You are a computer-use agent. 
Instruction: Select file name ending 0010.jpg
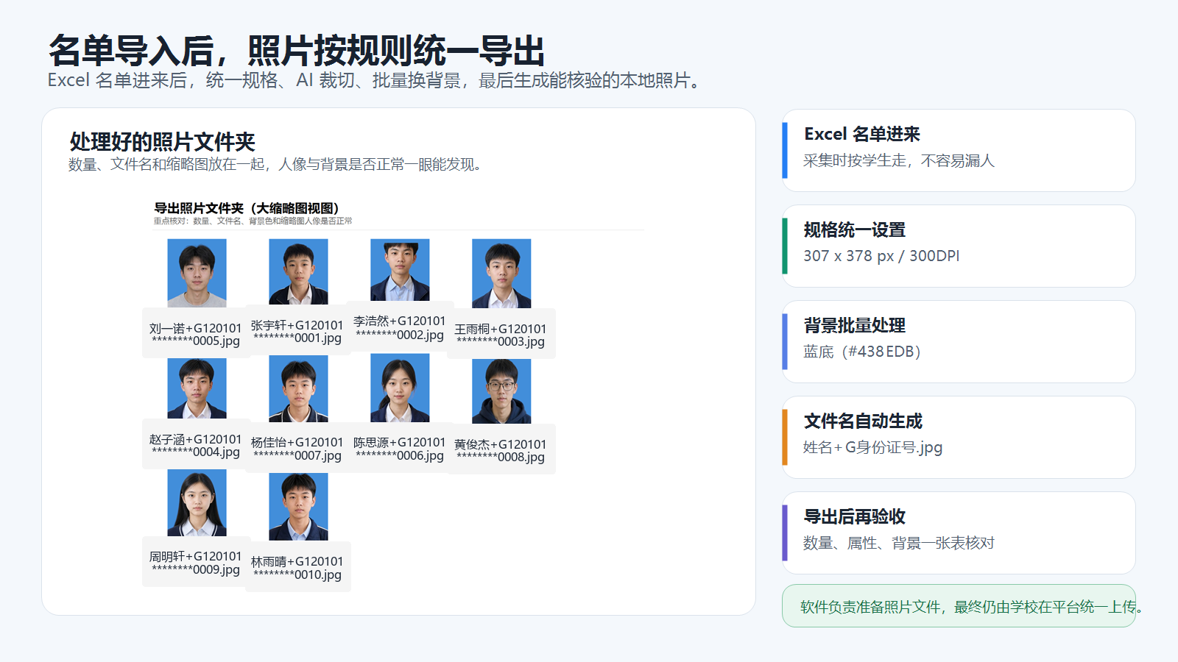[297, 568]
